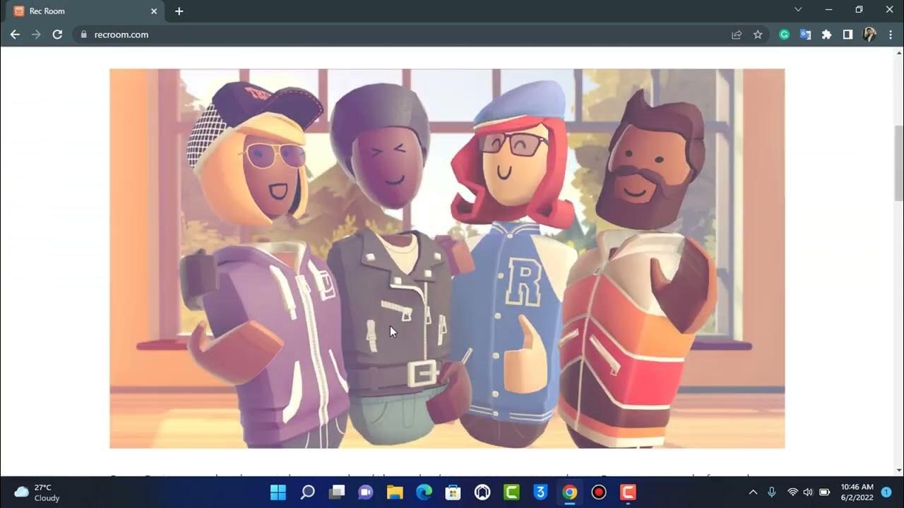Go back to the previous page
The width and height of the screenshot is (904, 508).
15,34
